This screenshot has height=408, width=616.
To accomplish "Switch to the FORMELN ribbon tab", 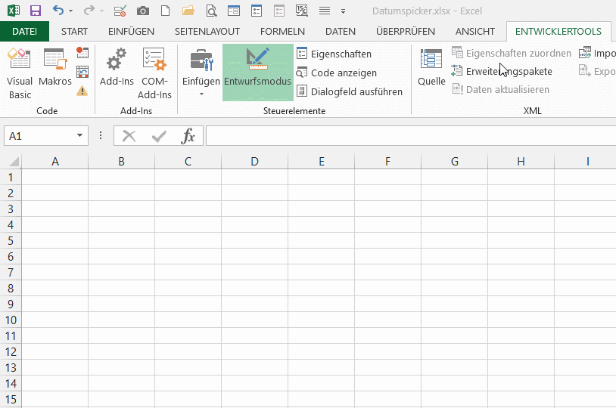I will coord(282,31).
